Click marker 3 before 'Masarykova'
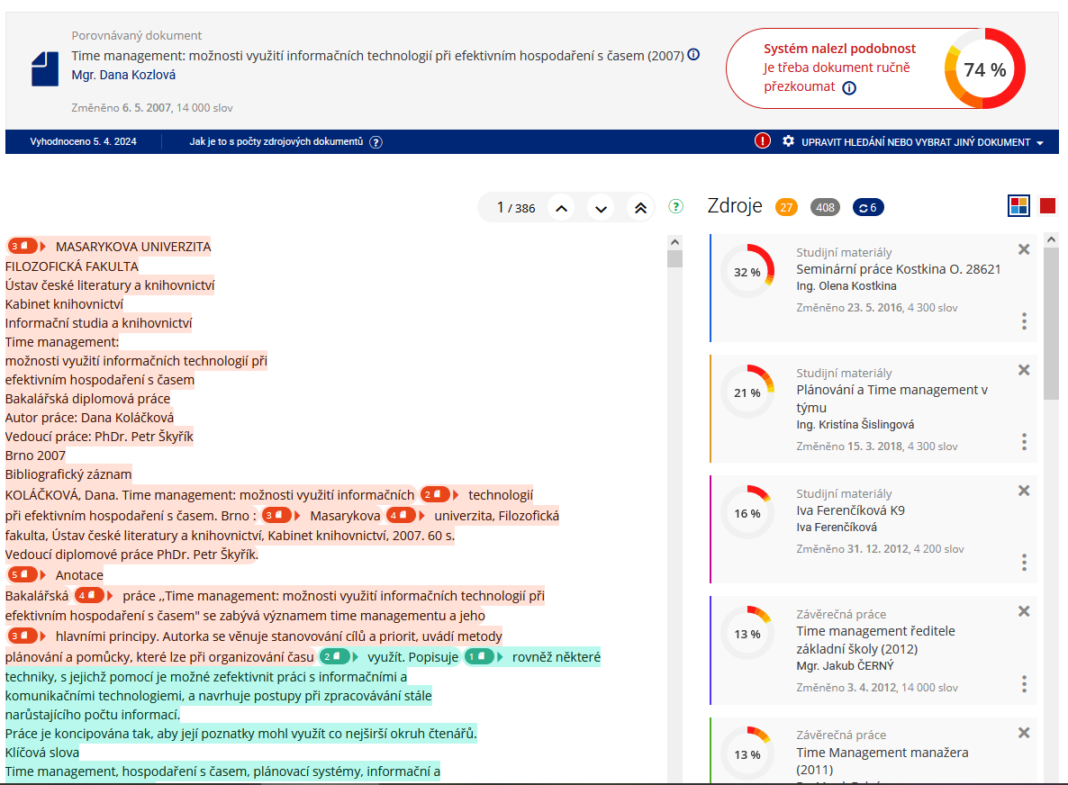The height and width of the screenshot is (785, 1068). tap(281, 516)
